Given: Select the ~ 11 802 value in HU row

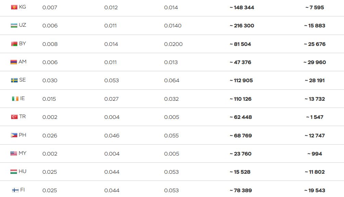Looking at the screenshot, I should [315, 172].
